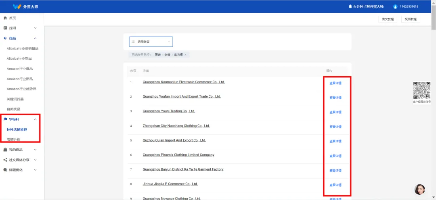436x200 pixels.
Task: Click the 操作 column header
Action: tap(329, 71)
